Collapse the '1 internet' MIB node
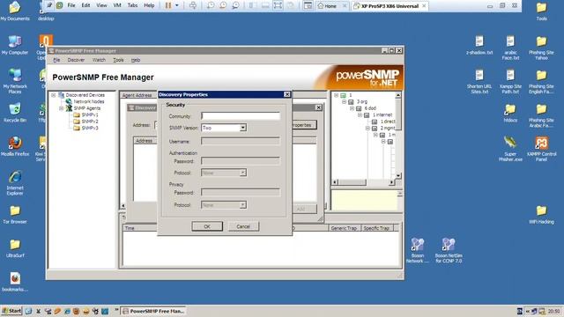Viewport: 564px width, 317px height. click(x=360, y=115)
